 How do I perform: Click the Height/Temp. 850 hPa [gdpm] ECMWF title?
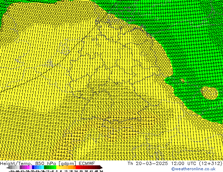click(47, 164)
